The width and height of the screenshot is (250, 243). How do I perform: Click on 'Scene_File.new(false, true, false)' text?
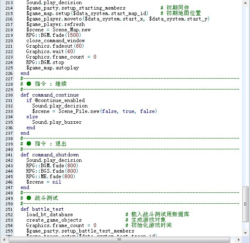[108, 111]
